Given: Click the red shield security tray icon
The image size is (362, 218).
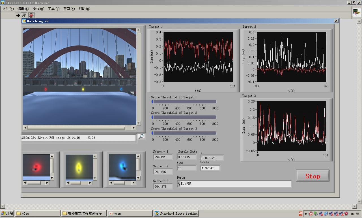Looking at the screenshot, I should pos(346,213).
